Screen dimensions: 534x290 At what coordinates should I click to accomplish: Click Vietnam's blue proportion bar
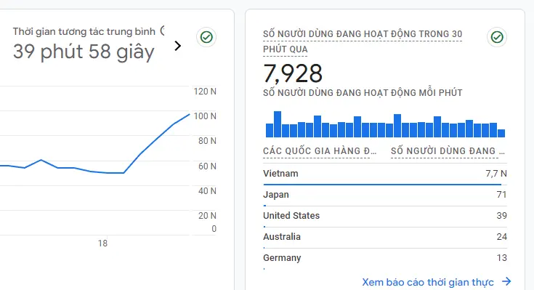point(382,185)
